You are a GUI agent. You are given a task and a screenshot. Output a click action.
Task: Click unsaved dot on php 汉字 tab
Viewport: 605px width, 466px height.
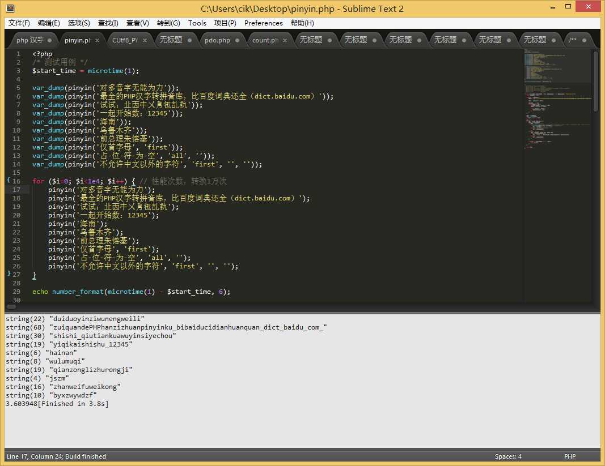[49, 40]
